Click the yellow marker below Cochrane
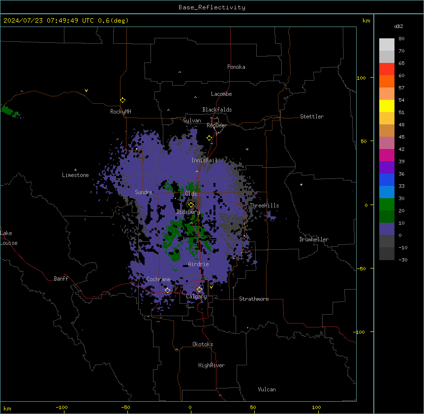424x414 pixels. coord(167,291)
